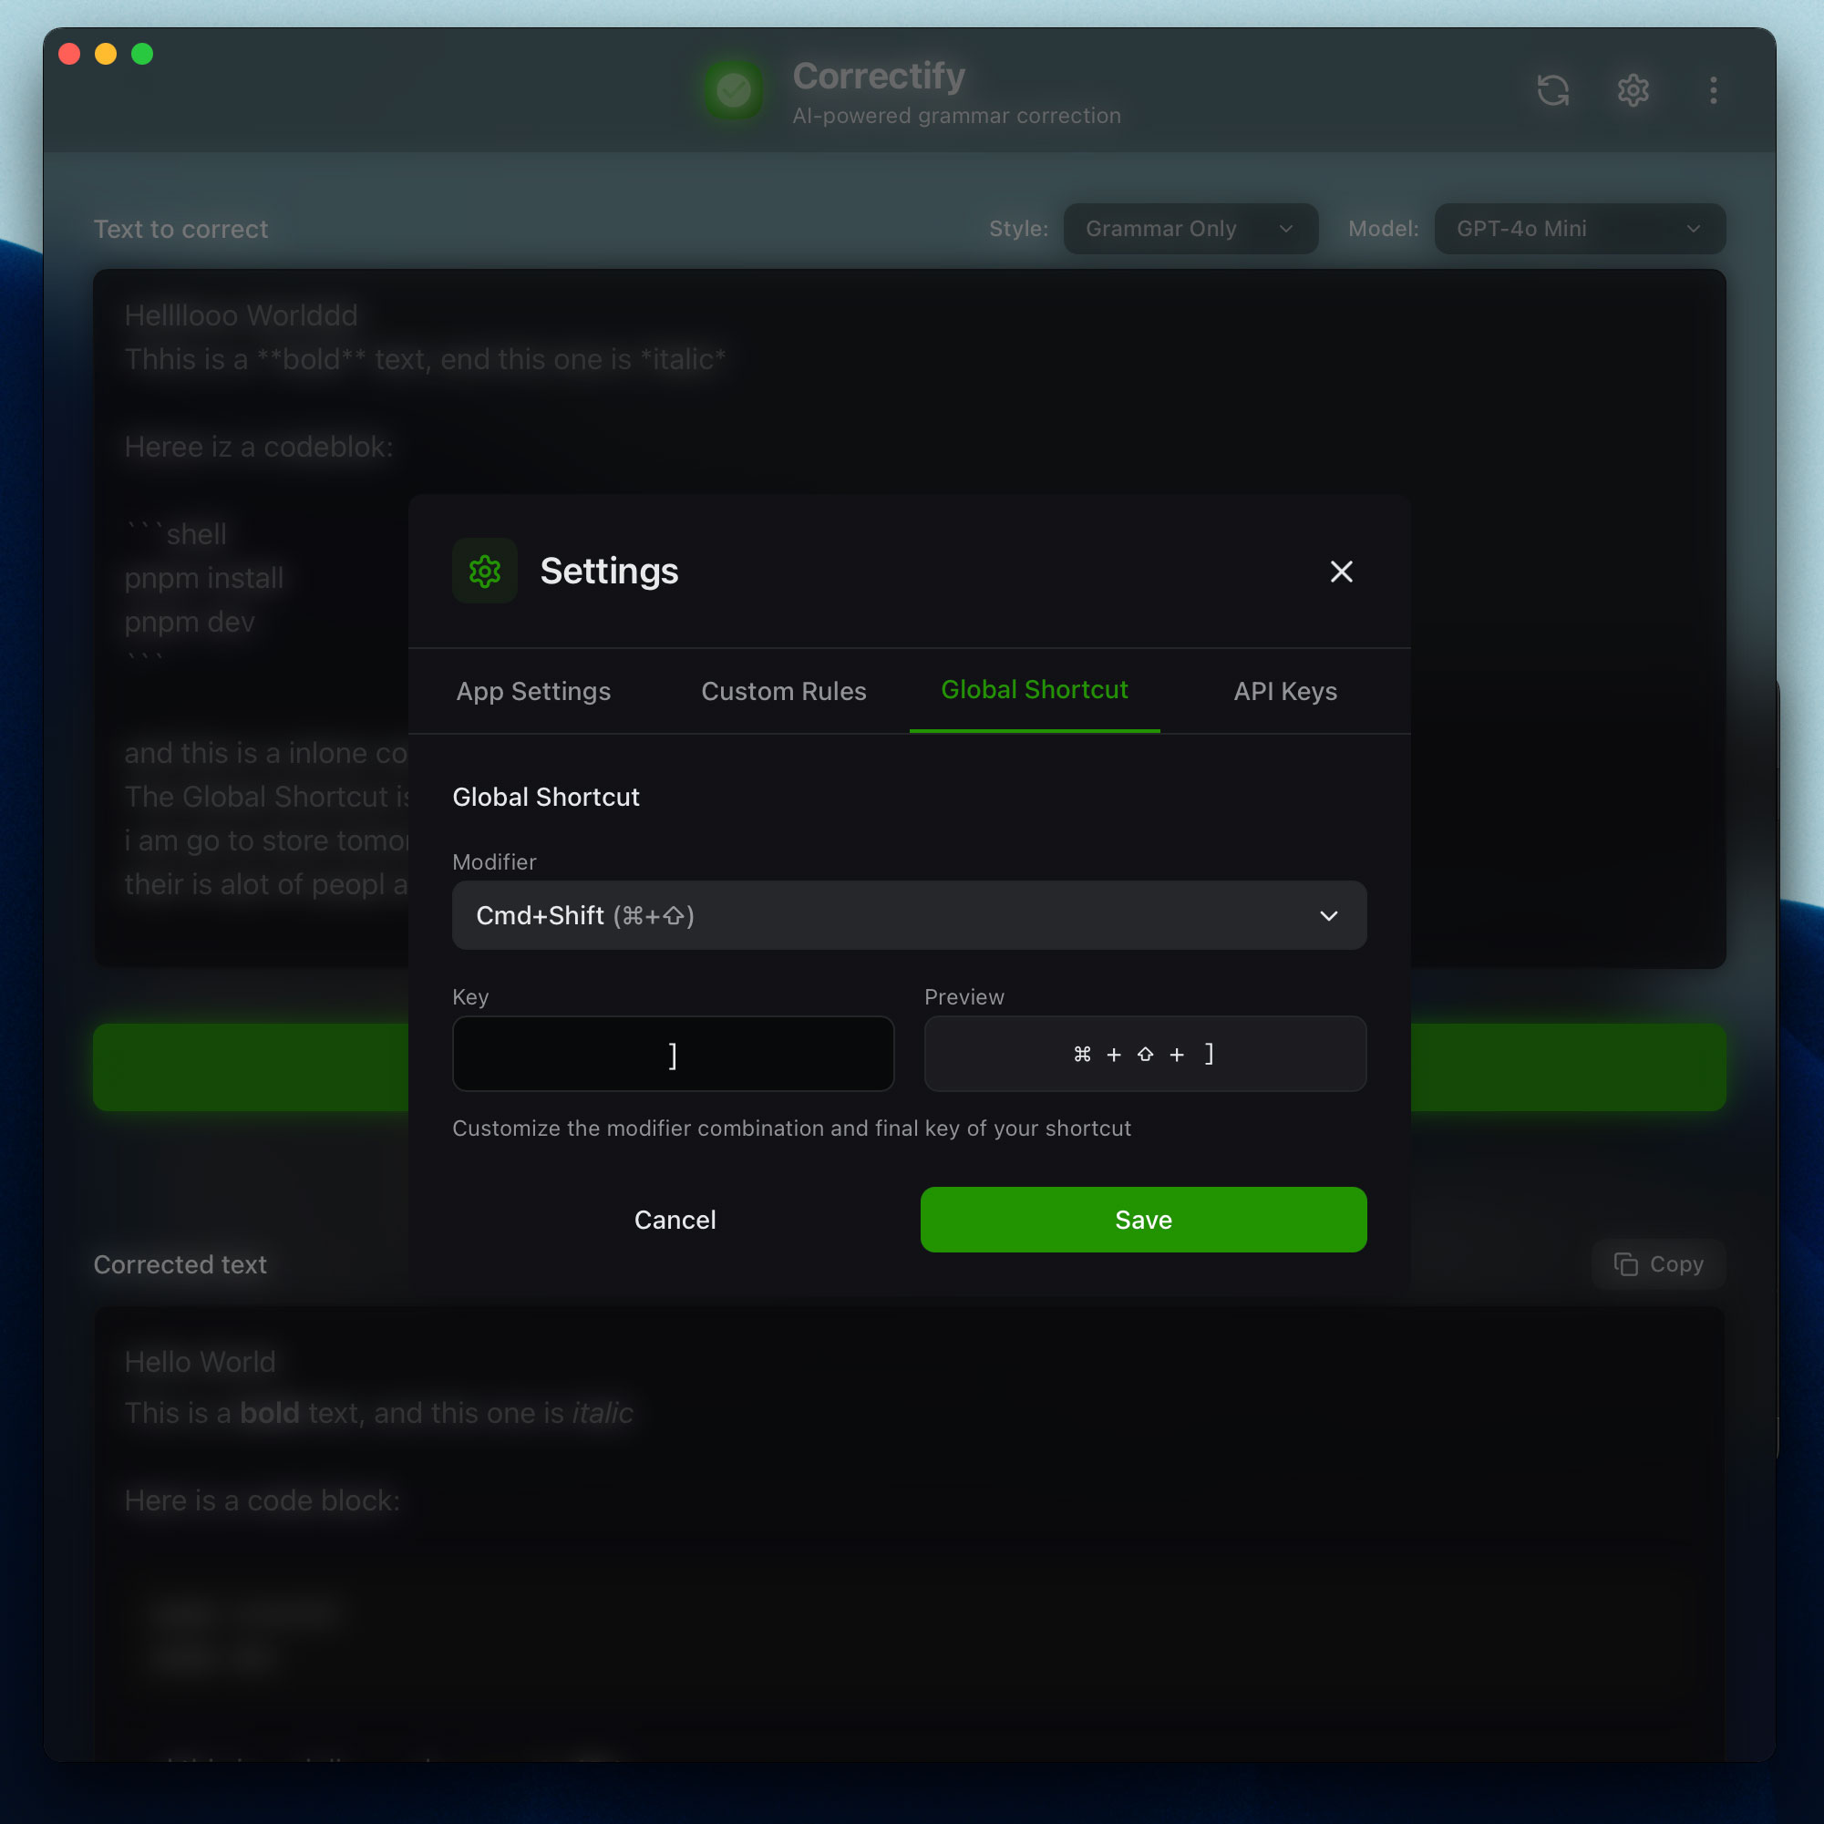Open settings via the gear icon top right
1824x1824 pixels.
1633,90
